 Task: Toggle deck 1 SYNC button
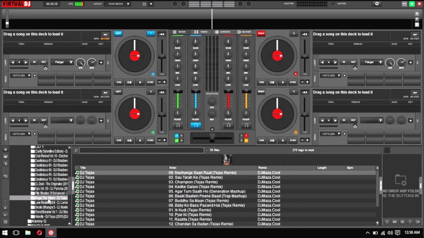point(150,82)
